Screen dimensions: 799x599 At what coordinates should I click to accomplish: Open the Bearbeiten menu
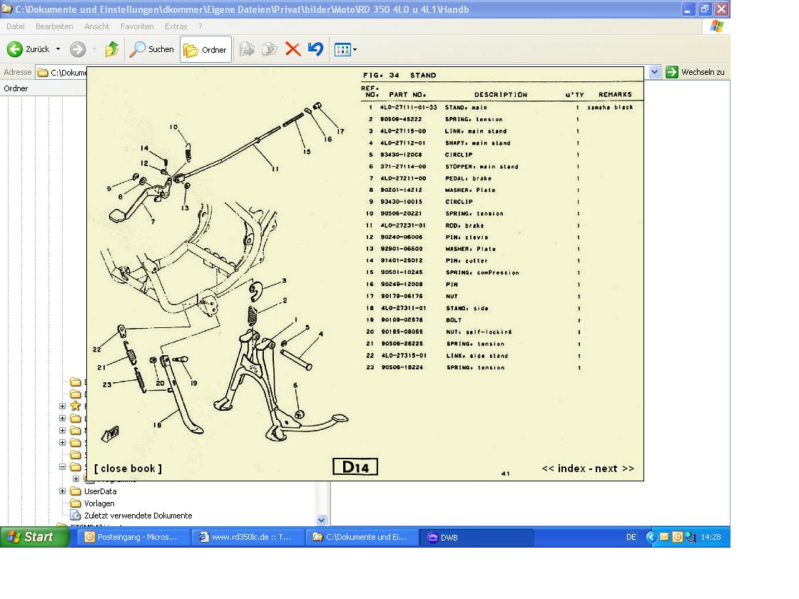54,26
